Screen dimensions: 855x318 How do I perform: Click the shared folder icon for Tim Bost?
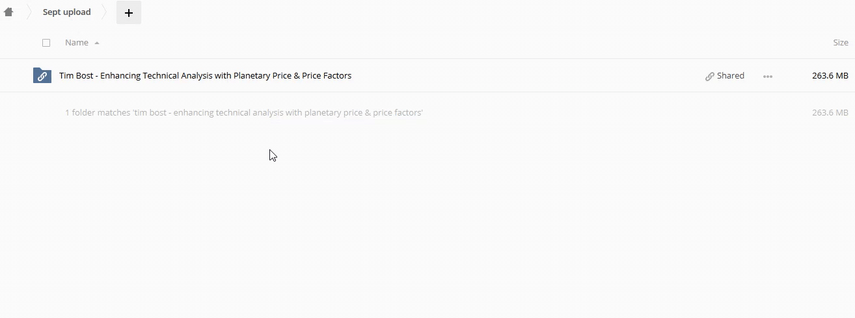point(42,76)
